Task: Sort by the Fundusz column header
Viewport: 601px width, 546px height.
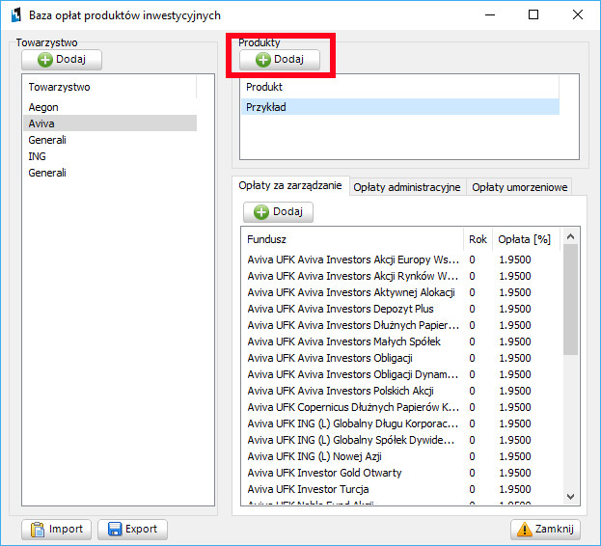Action: click(352, 238)
